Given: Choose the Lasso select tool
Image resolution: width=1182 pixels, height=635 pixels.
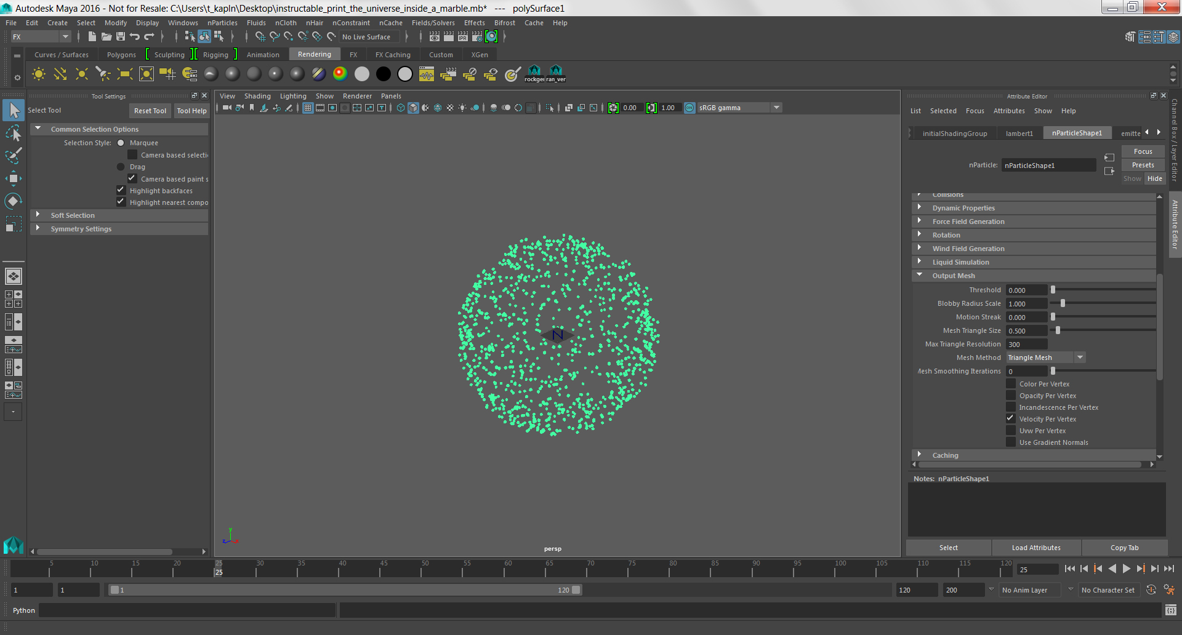Looking at the screenshot, I should [14, 133].
